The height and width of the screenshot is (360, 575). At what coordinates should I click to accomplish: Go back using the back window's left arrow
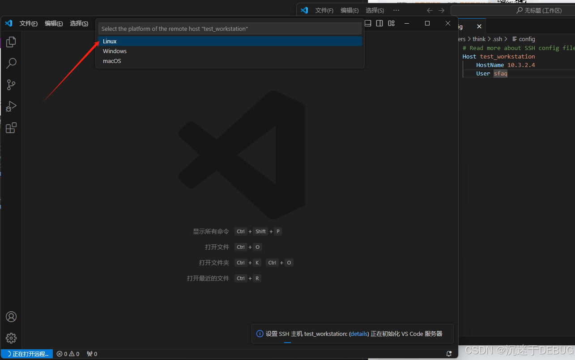tap(430, 10)
